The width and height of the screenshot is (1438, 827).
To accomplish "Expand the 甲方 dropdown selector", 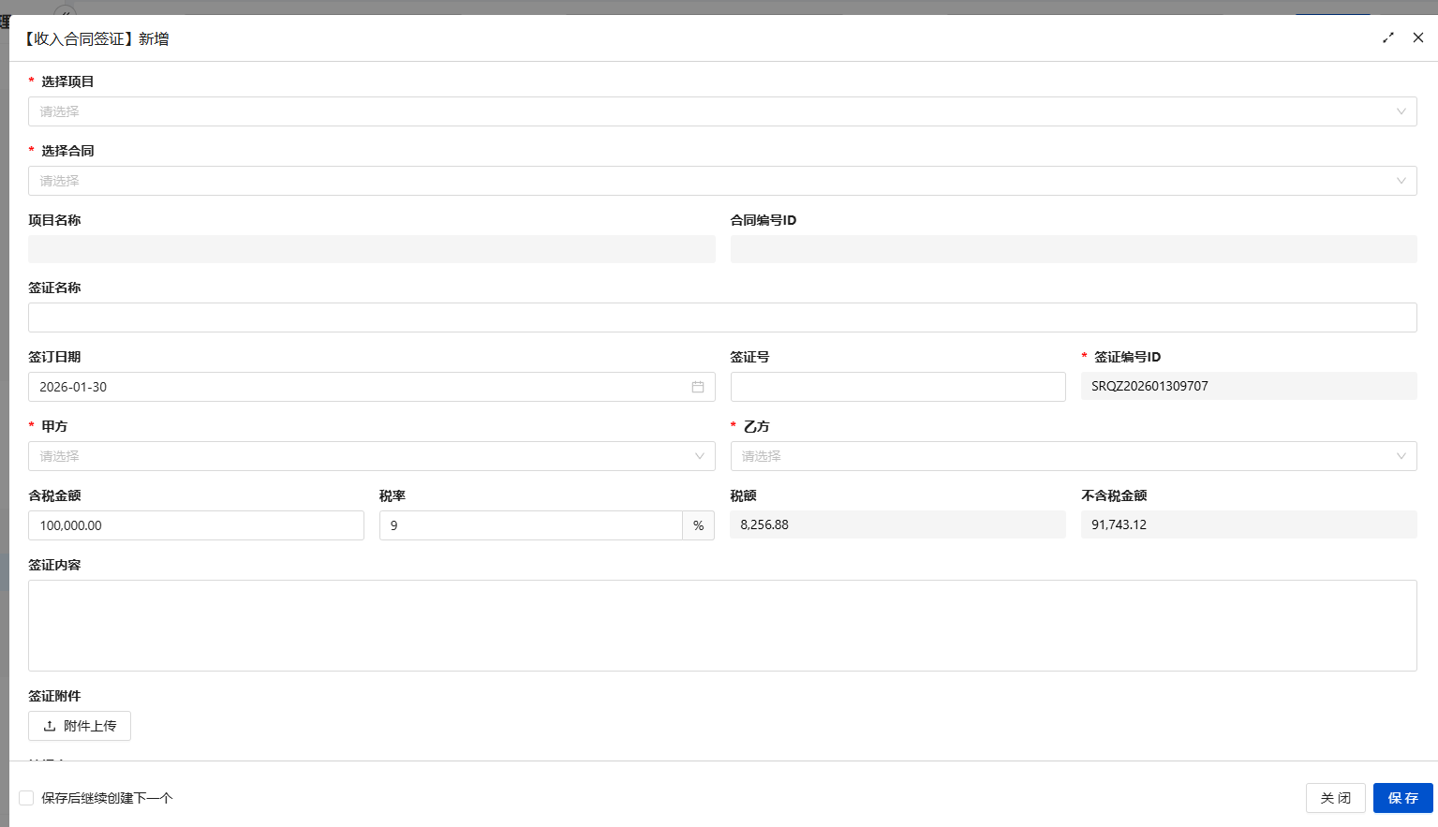I will pyautogui.click(x=371, y=456).
